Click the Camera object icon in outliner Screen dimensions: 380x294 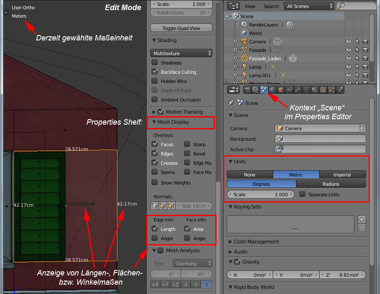coord(244,41)
